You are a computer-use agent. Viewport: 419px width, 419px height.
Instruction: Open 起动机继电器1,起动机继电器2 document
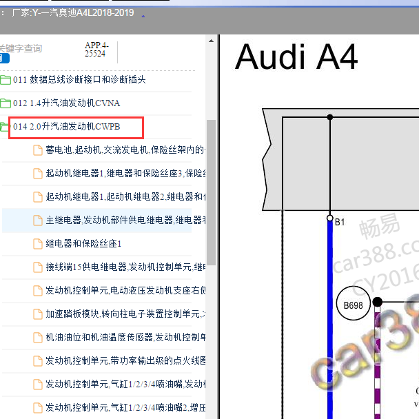point(125,196)
